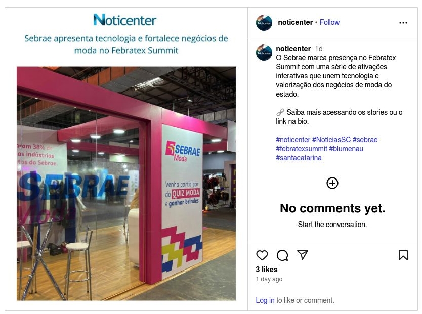Viewport: 422px width, 314px height.
Task: Open comments via the speech bubble icon
Action: [x=282, y=255]
